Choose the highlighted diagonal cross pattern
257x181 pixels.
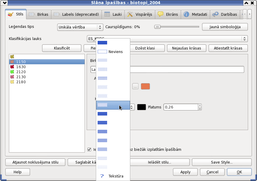[113, 105]
